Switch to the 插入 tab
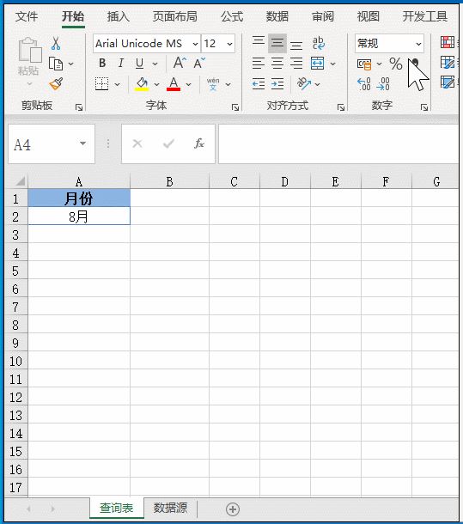This screenshot has width=463, height=524. pyautogui.click(x=118, y=16)
